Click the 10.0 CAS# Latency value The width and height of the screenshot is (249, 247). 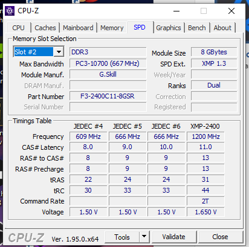click(166, 147)
